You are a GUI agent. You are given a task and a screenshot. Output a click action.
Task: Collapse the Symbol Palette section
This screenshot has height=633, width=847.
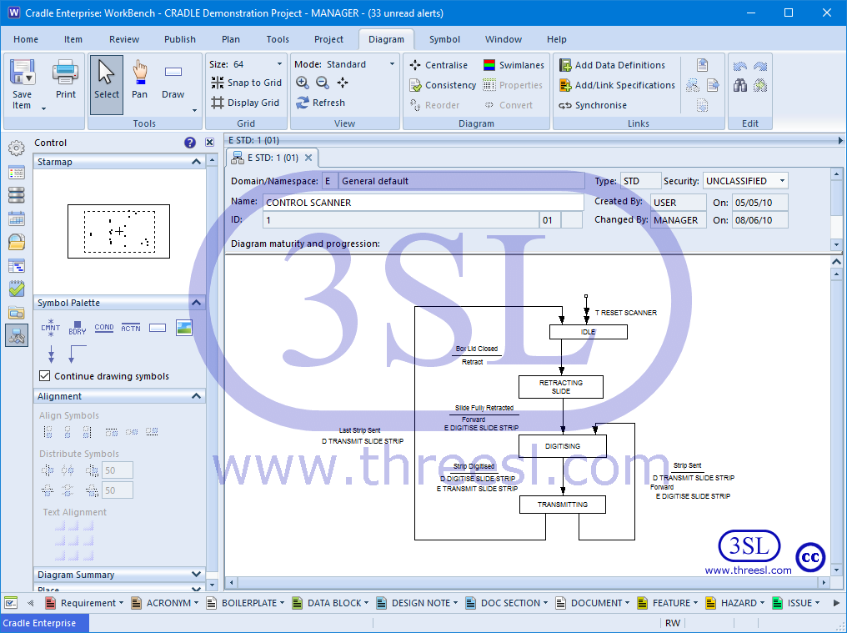point(196,303)
